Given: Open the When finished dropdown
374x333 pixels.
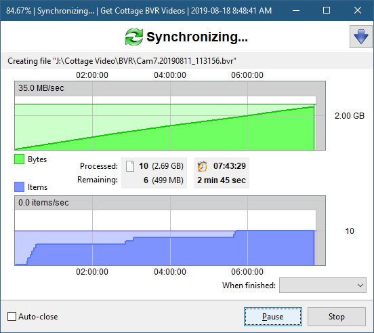Looking at the screenshot, I should coord(323,286).
